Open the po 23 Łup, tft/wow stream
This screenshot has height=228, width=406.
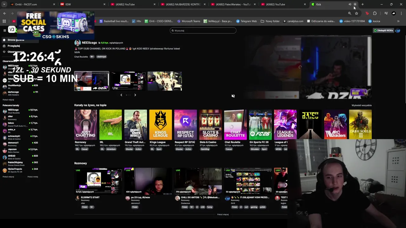pyautogui.click(x=148, y=181)
